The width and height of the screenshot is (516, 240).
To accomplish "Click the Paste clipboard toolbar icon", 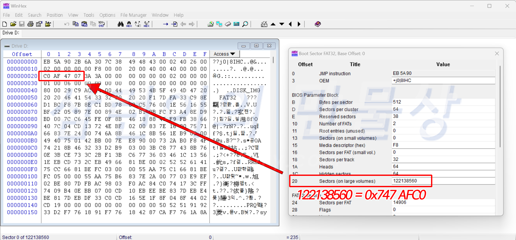I will 84,24.
